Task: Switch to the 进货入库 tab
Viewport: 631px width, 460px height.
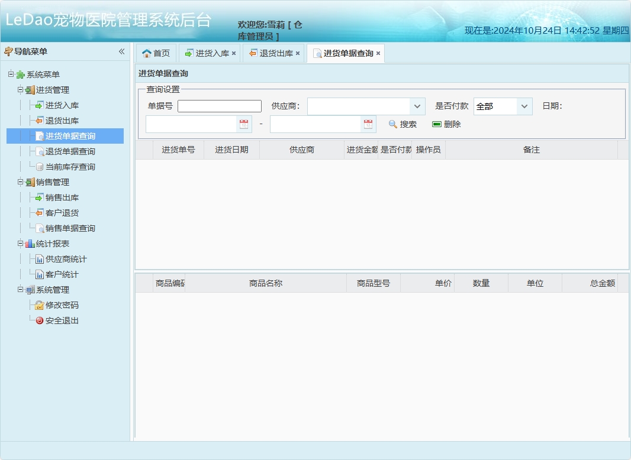Action: coord(210,53)
